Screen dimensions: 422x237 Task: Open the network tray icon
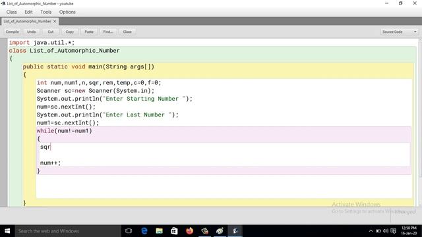tap(393, 231)
